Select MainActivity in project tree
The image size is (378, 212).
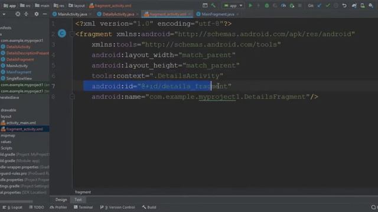coord(14,65)
